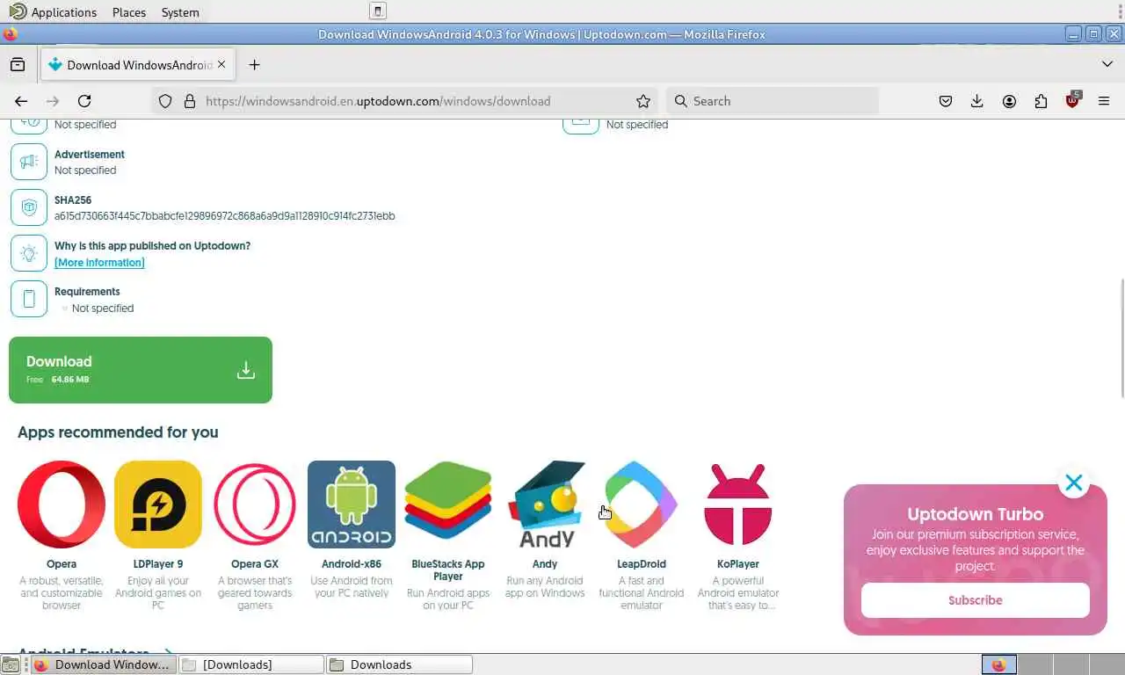Screen dimensions: 1125x675
Task: Click the KoPlayer app name link
Action: point(738,564)
